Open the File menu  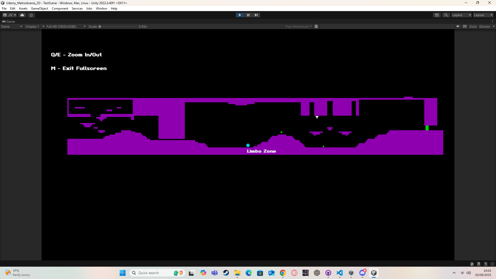pyautogui.click(x=4, y=9)
